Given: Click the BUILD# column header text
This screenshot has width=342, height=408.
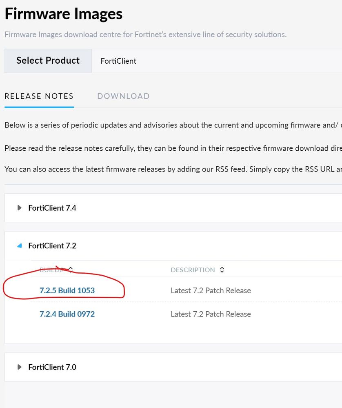Looking at the screenshot, I should 51,270.
